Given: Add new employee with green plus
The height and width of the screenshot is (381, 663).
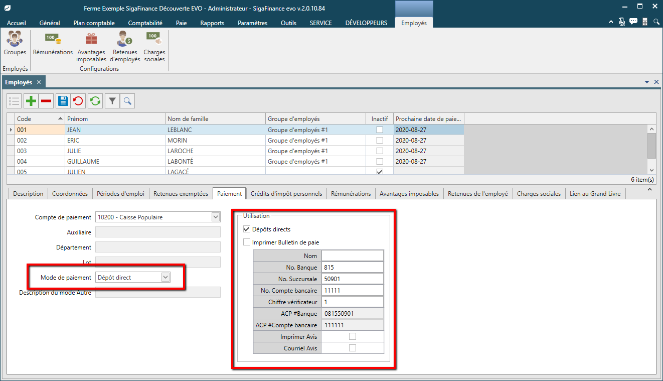Looking at the screenshot, I should point(31,101).
